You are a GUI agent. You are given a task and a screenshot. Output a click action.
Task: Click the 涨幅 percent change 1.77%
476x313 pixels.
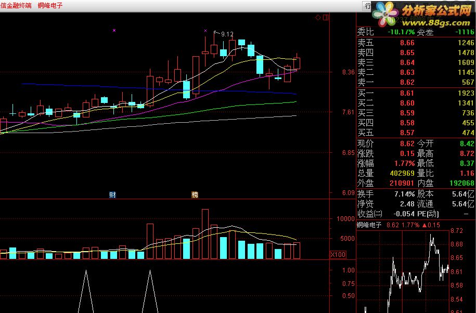tap(404, 163)
